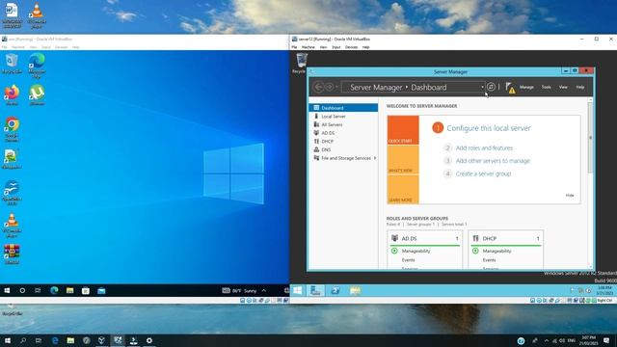Open the Machine menu of server12 VirtualBox window

tap(308, 47)
